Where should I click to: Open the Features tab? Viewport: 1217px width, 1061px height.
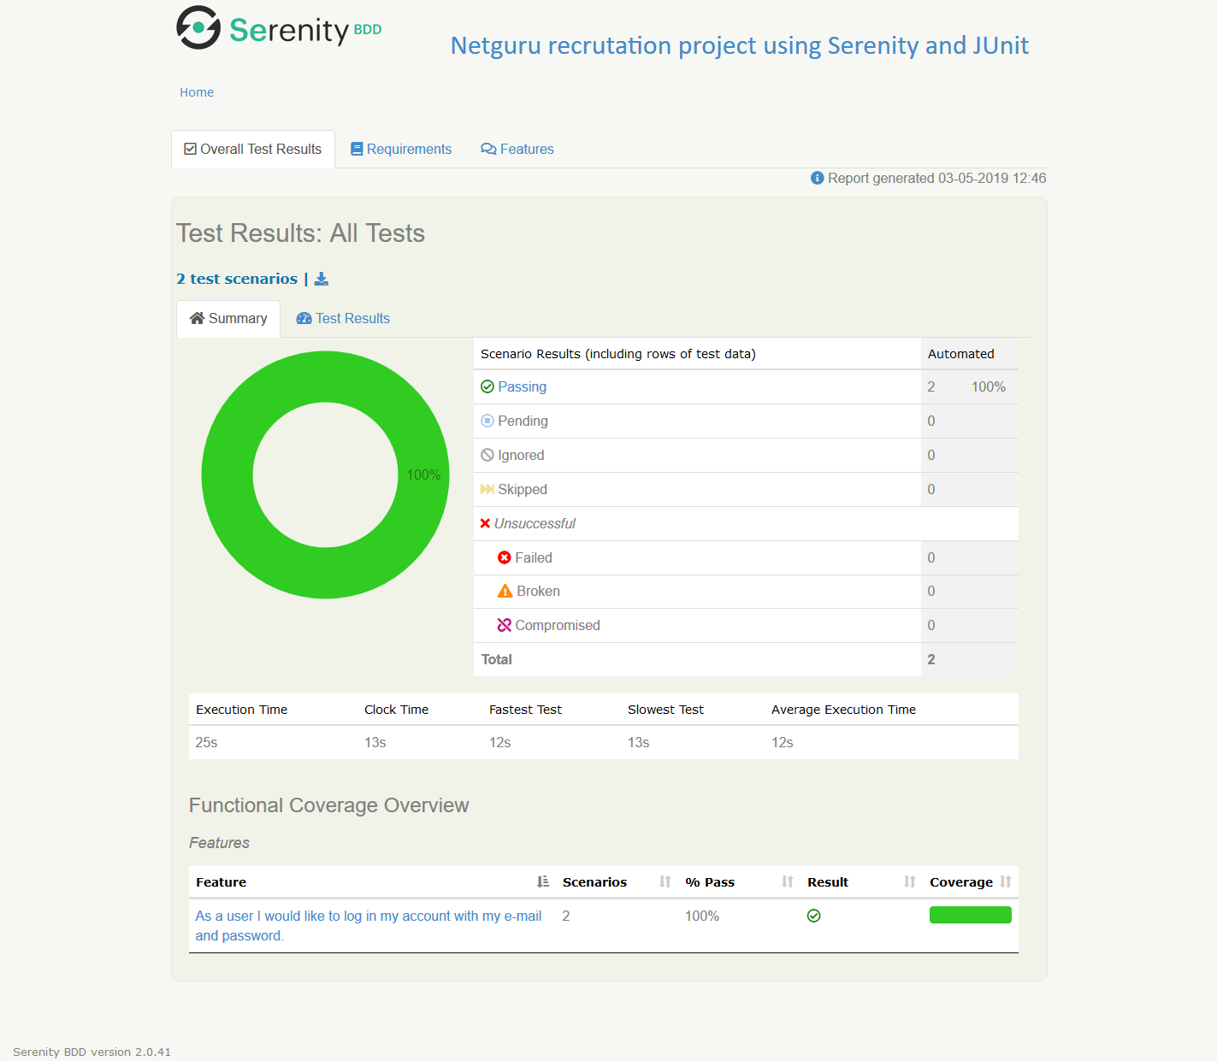point(517,149)
